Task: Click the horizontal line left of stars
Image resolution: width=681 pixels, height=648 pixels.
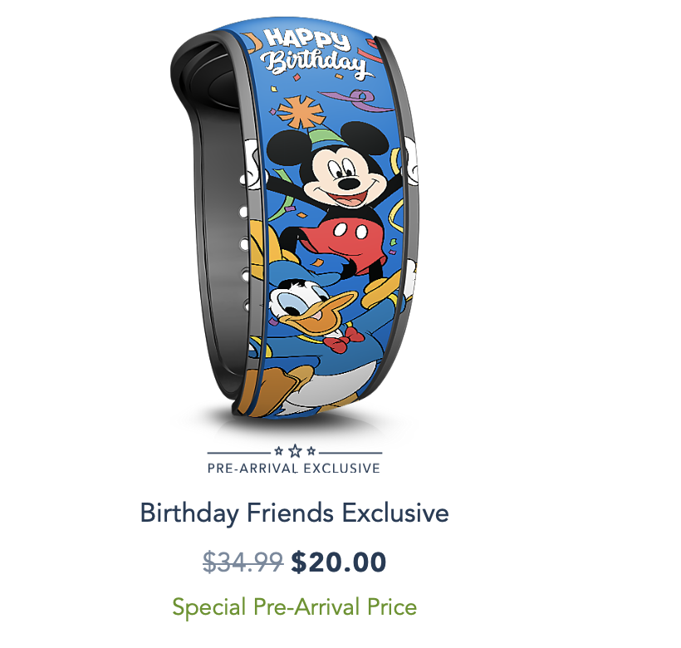Action: (239, 452)
